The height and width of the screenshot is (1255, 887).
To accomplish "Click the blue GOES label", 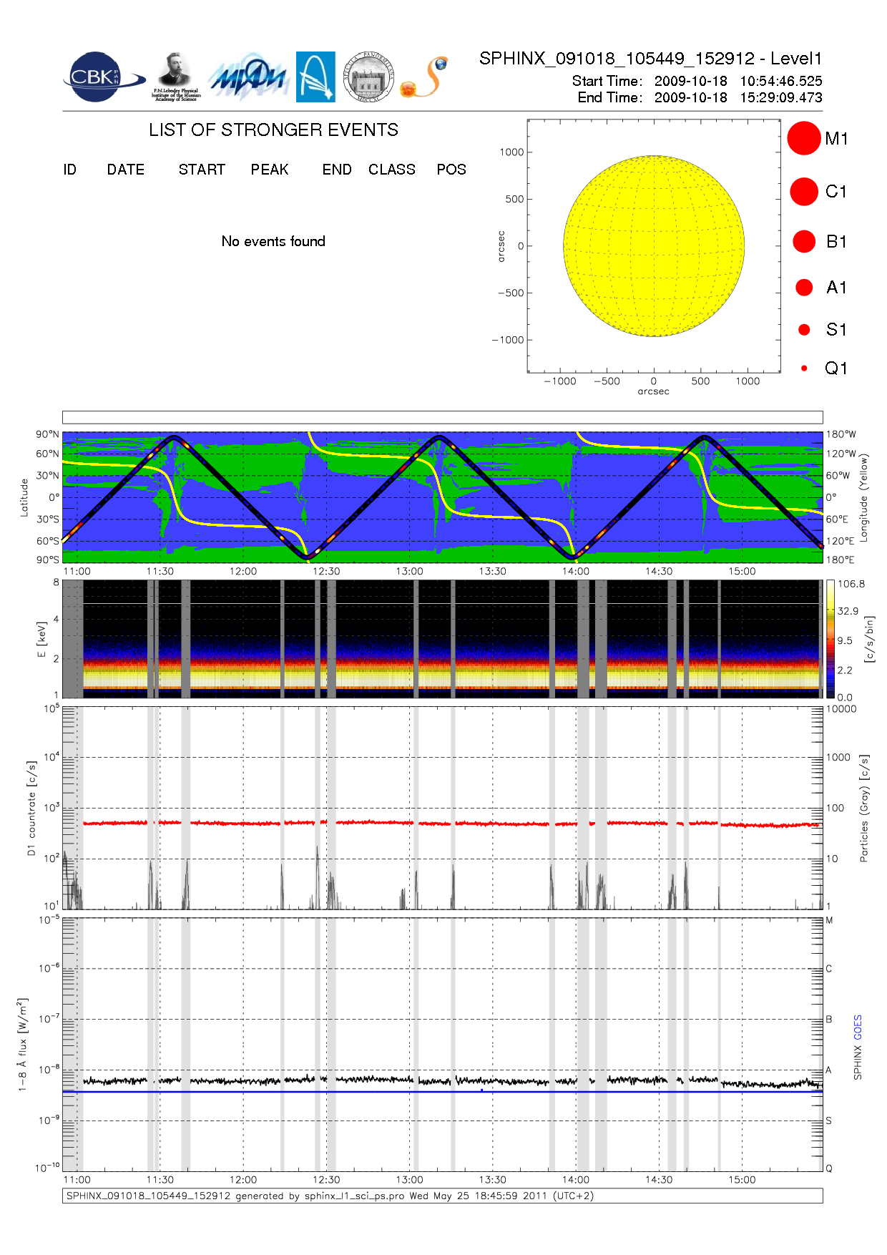I will coord(858,1027).
